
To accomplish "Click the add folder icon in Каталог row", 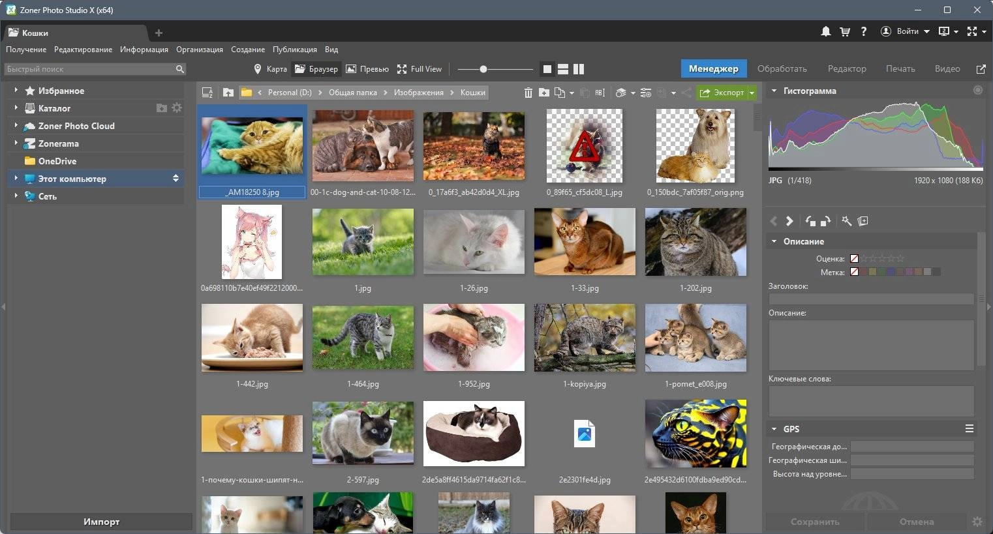I will tap(161, 108).
